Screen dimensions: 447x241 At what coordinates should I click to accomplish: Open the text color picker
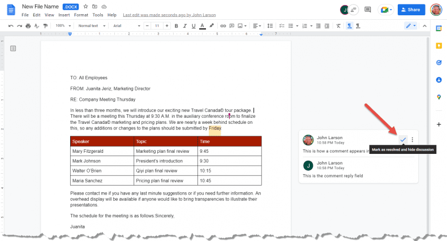pyautogui.click(x=202, y=25)
